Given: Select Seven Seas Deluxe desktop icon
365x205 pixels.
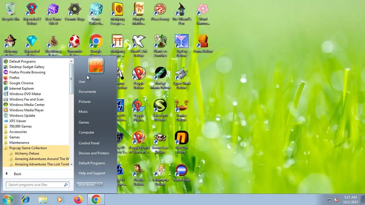Looking at the screenshot, I should pos(160,142).
